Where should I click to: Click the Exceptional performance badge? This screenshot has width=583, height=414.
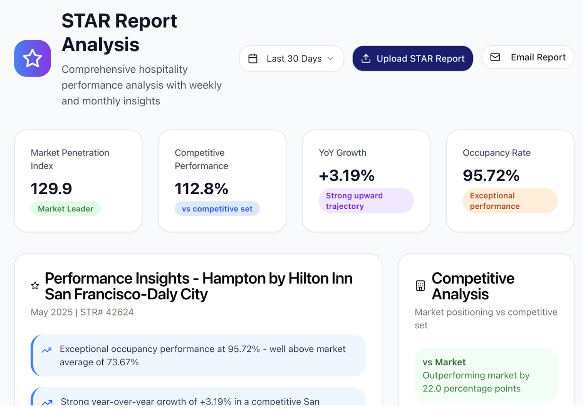pos(510,200)
